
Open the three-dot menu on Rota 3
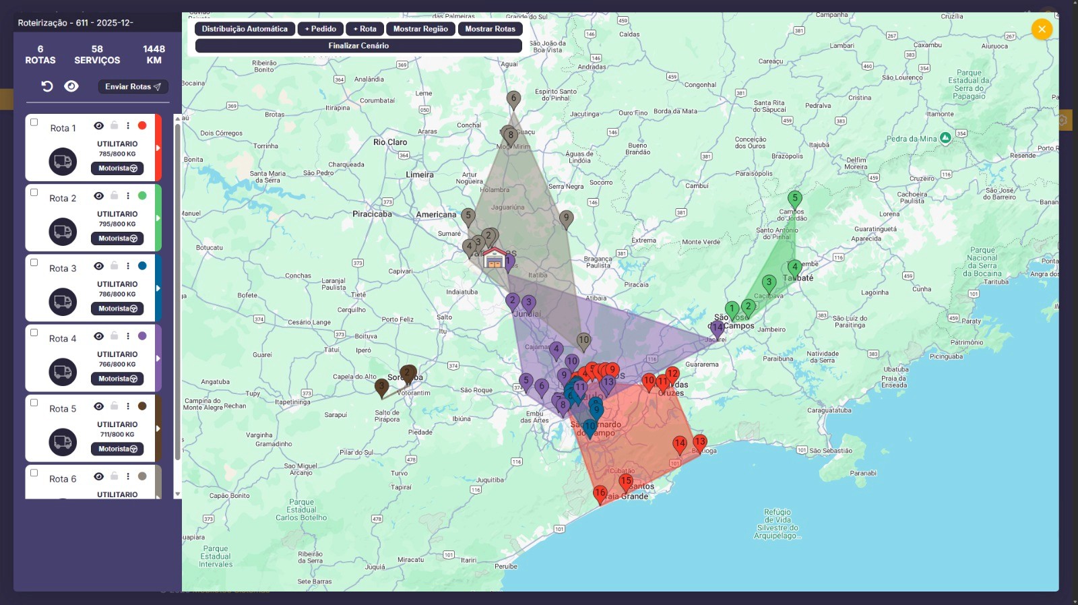point(128,265)
